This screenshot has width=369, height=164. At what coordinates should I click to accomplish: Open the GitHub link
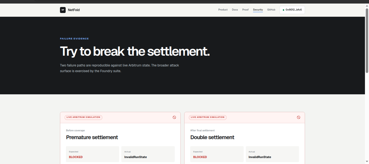271,10
